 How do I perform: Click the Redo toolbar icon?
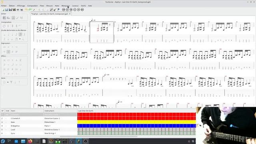[x=30, y=10]
